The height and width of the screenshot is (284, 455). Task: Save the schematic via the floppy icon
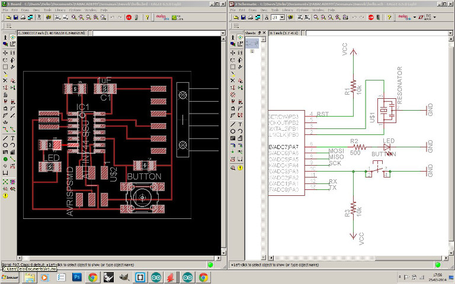pos(243,18)
